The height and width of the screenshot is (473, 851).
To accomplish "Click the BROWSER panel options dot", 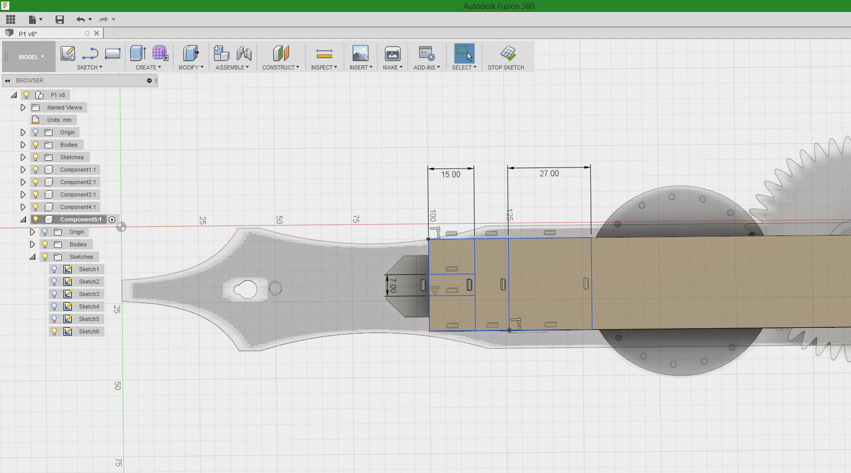I will point(149,80).
